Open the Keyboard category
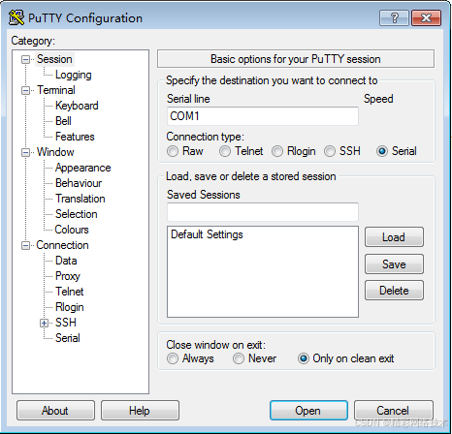 (x=77, y=106)
